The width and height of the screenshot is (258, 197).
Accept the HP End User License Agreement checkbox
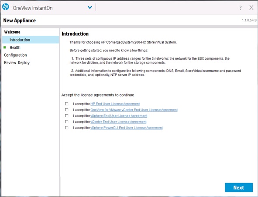pyautogui.click(x=67, y=104)
